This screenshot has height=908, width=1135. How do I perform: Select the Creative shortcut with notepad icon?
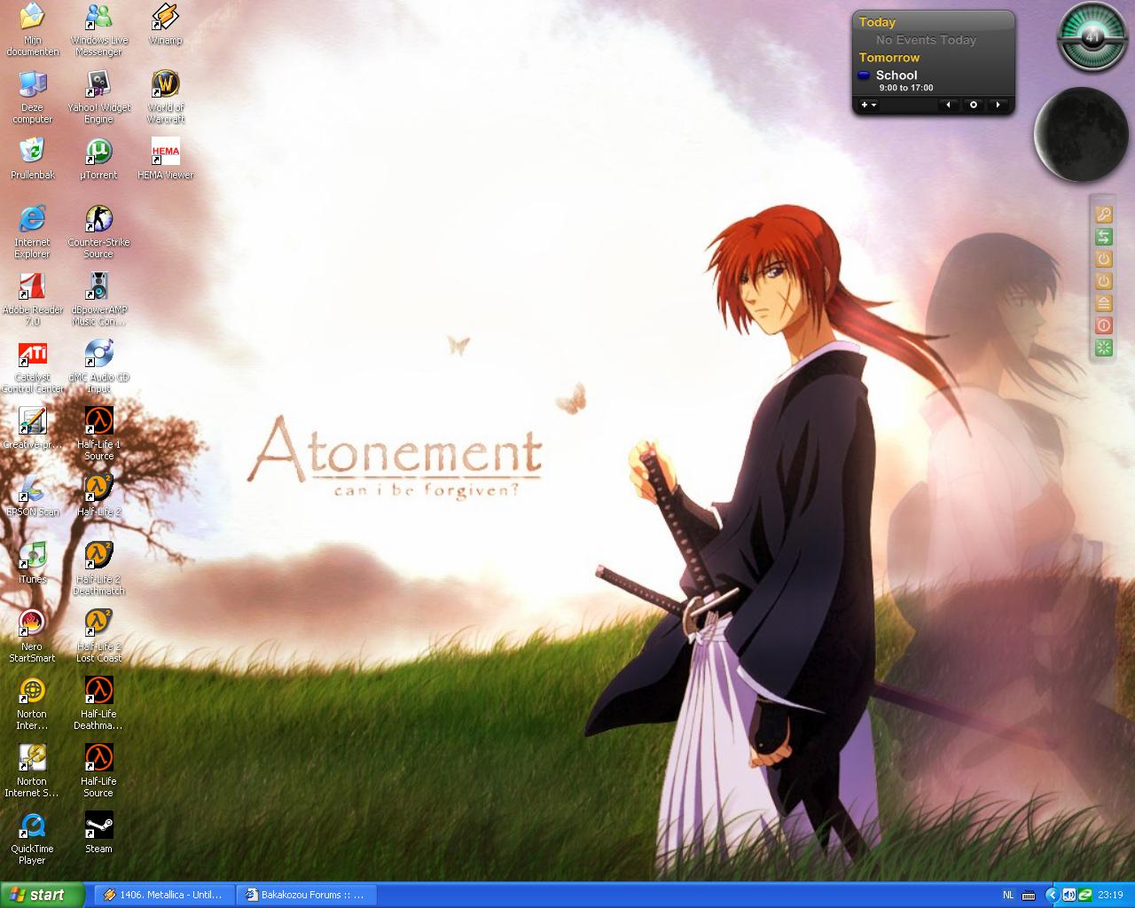pos(32,429)
